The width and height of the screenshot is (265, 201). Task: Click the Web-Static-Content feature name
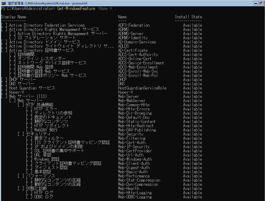click(x=137, y=122)
